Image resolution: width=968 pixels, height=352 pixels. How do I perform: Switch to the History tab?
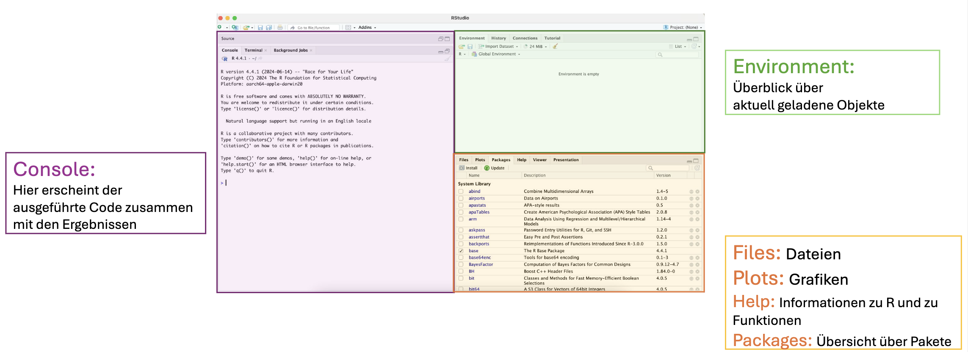498,38
